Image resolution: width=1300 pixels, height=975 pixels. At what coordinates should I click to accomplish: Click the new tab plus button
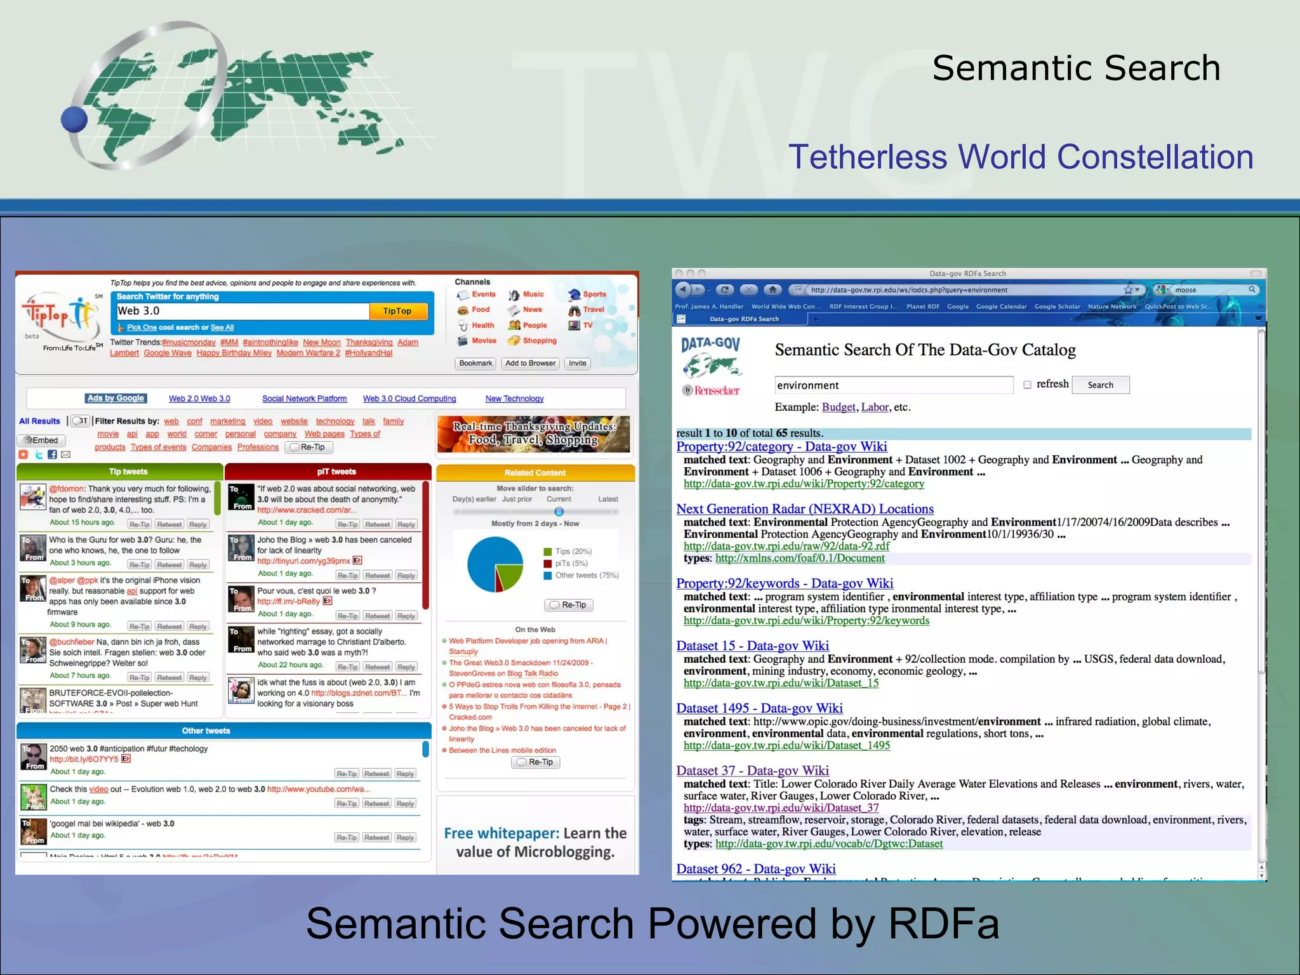click(x=816, y=319)
